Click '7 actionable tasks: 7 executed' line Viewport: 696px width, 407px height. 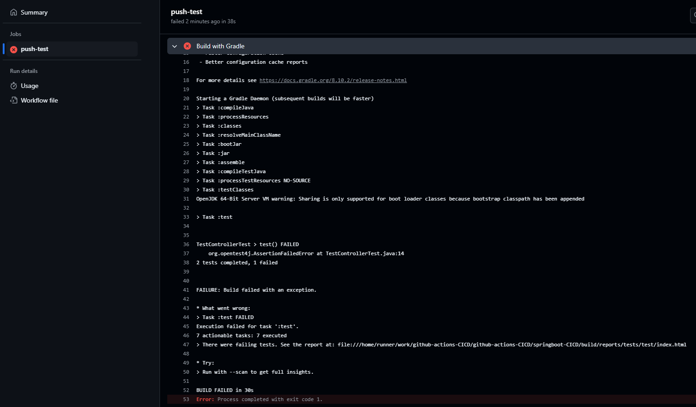242,335
